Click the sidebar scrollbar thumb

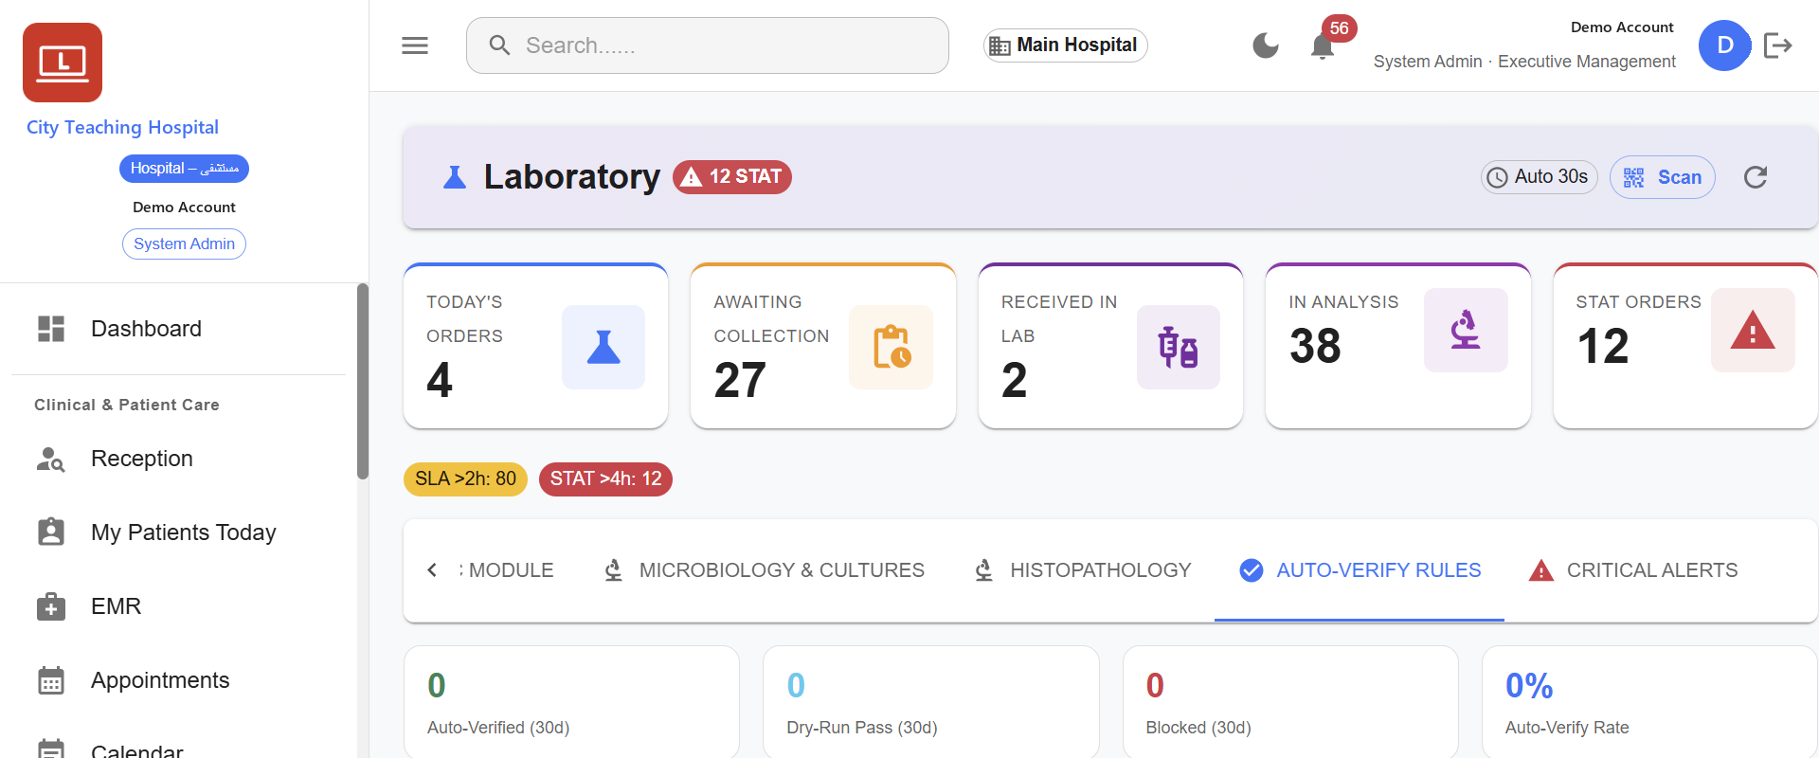[363, 381]
